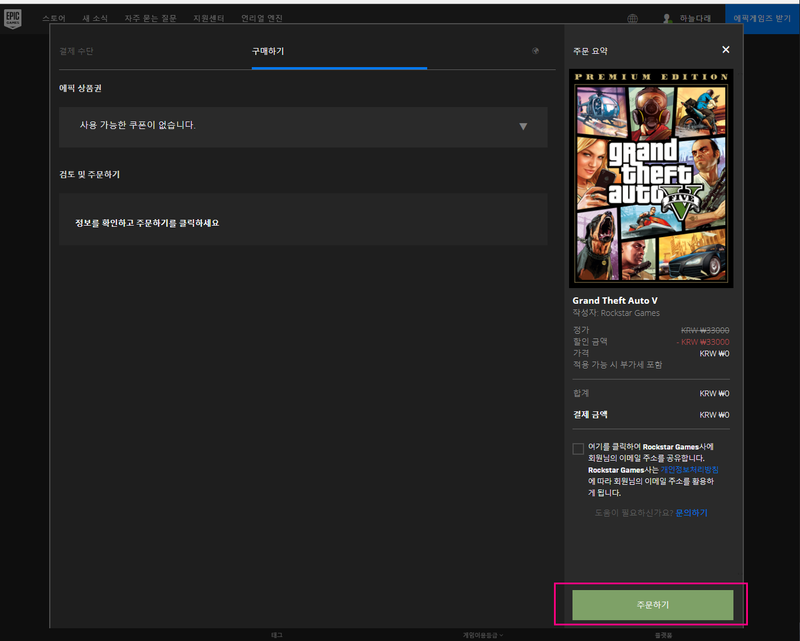Click the 정보를 확인하고 주문하기를 클릭하세요 message

(x=147, y=223)
